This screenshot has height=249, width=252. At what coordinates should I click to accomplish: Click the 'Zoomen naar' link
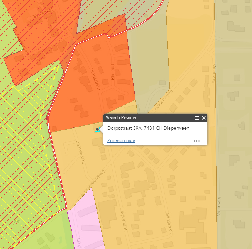(x=121, y=141)
